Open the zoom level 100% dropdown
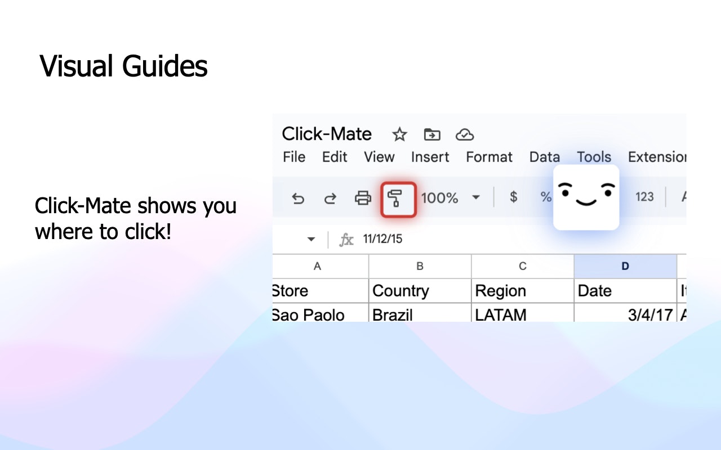The height and width of the screenshot is (450, 721). (440, 198)
